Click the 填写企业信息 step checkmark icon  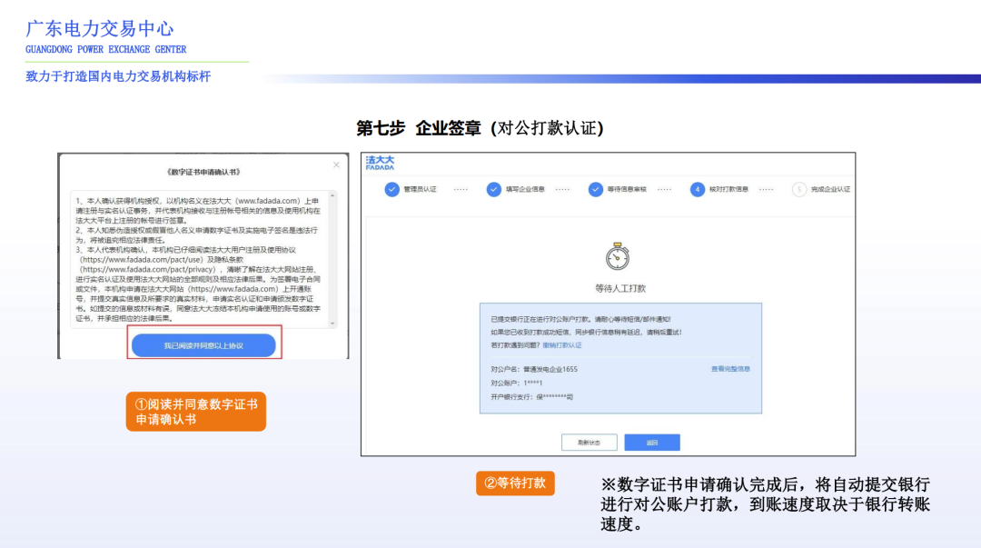(493, 187)
